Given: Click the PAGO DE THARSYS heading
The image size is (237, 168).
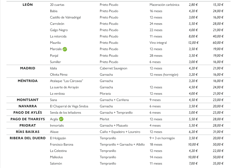Looking at the screenshot, I should (28, 119).
